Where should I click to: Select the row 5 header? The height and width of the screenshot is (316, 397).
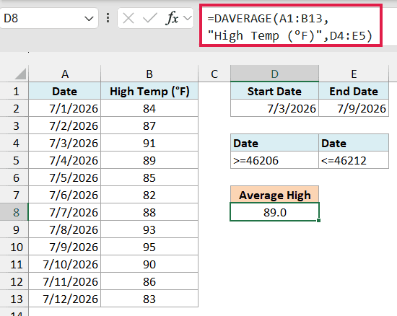click(14, 160)
